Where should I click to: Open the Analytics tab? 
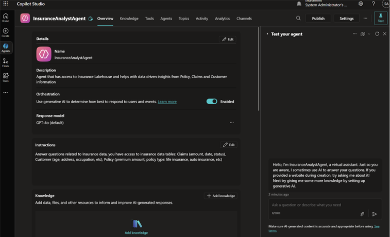[223, 19]
